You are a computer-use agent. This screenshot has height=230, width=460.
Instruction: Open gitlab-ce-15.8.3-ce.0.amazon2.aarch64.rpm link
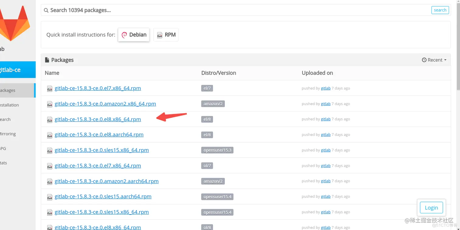tap(106, 181)
